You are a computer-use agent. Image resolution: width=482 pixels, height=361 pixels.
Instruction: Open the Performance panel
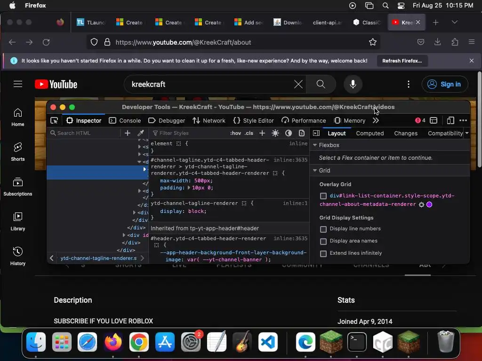tap(304, 121)
